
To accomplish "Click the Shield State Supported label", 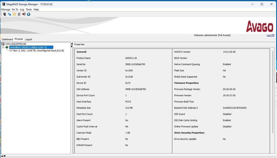I will [186, 77].
